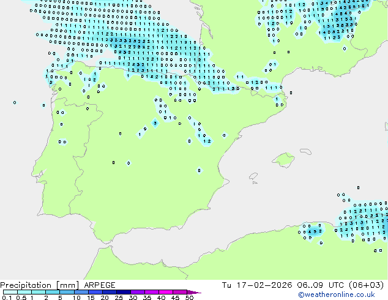Click the 25 to 30 mm legend swatch

click(x=123, y=292)
